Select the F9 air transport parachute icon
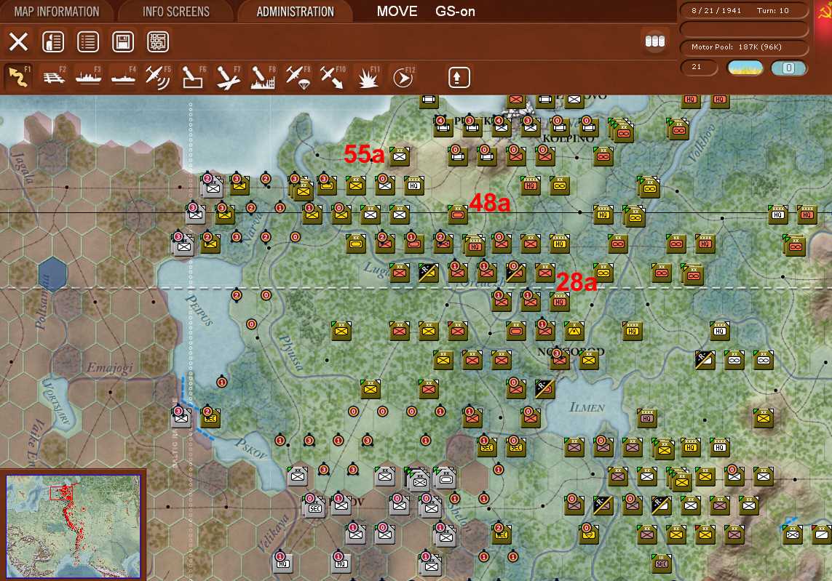The image size is (832, 581). pyautogui.click(x=298, y=77)
